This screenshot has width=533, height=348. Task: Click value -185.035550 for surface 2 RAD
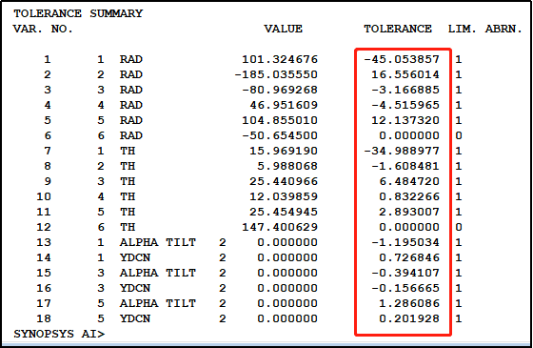pos(276,74)
